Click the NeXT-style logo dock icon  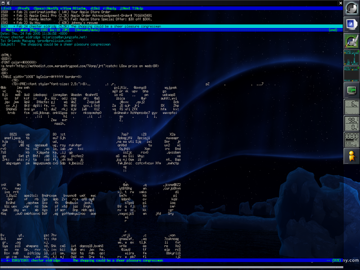(x=351, y=8)
